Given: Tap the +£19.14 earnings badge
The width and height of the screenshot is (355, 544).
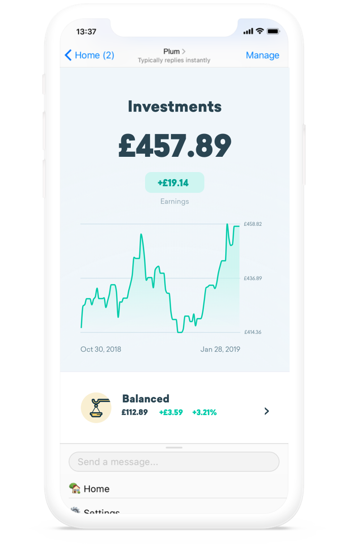Looking at the screenshot, I should click(x=174, y=183).
